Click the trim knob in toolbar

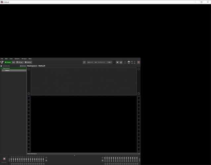[129, 62]
